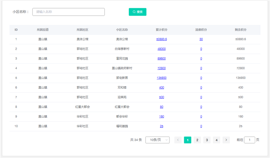Select community name cell 白湖亭新村

[x=122, y=49]
